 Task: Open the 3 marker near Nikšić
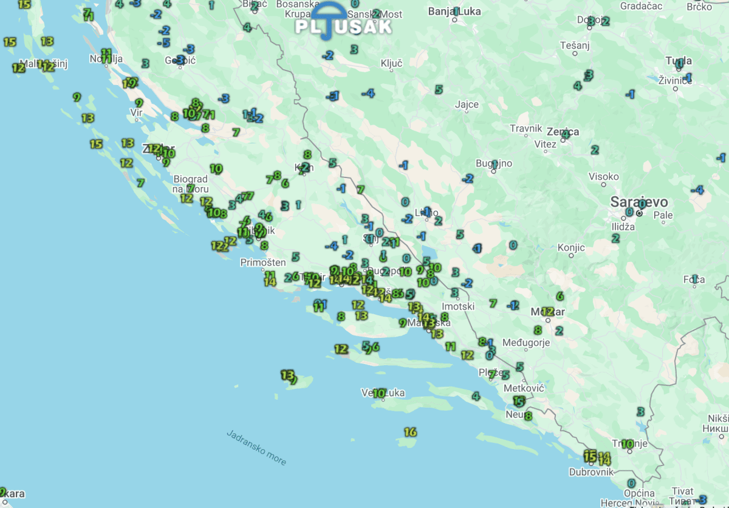pos(640,411)
